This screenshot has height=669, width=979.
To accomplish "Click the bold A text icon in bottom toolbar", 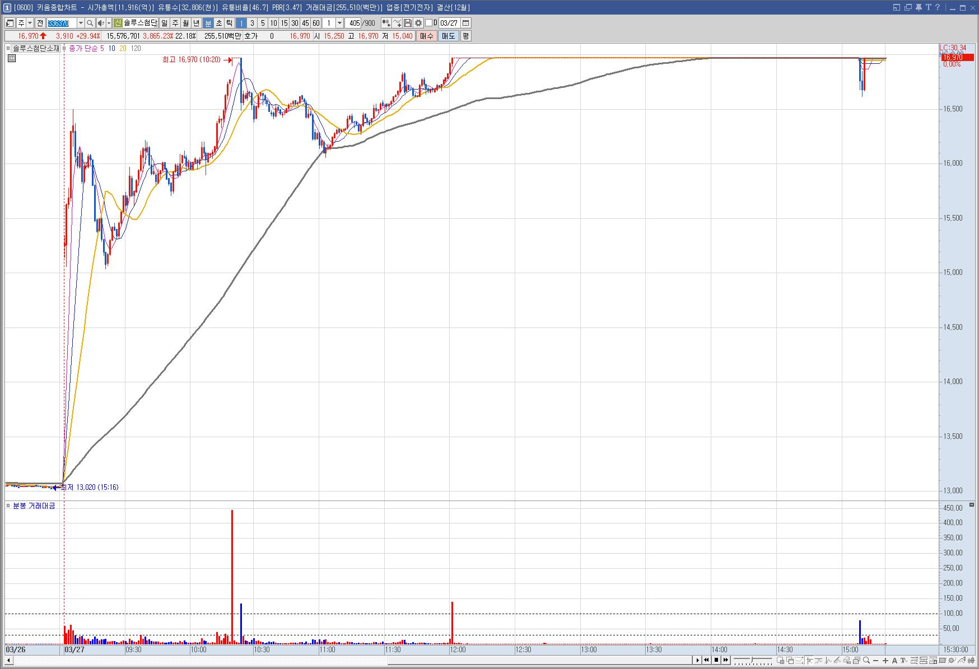I will pos(894,661).
